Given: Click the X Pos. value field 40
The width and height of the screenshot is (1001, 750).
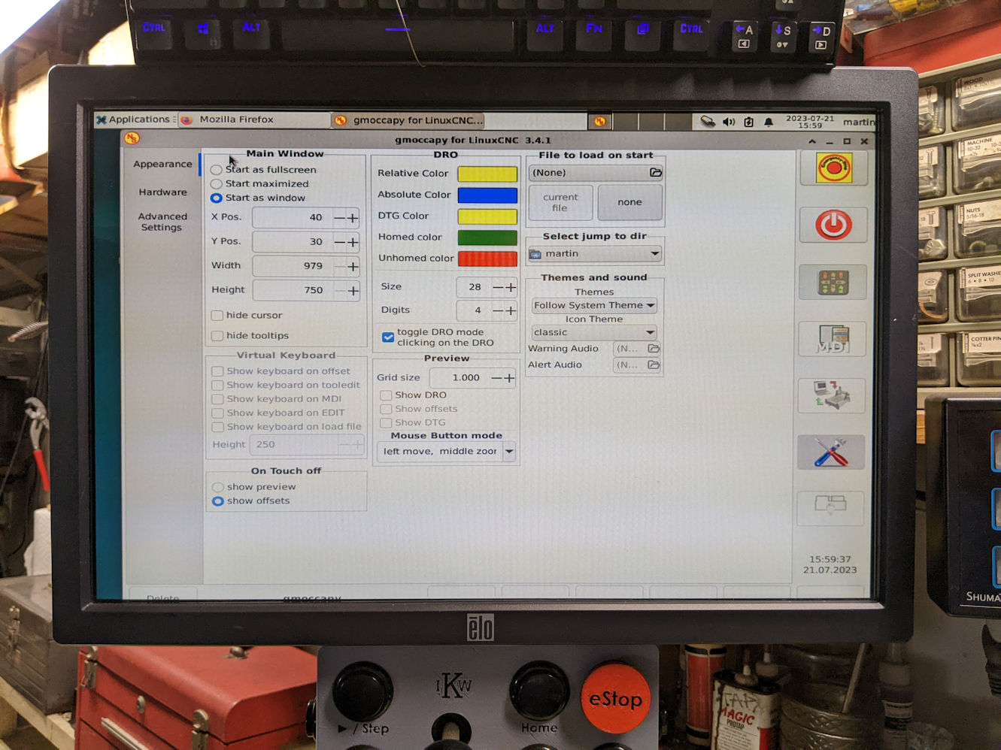Looking at the screenshot, I should [x=292, y=218].
